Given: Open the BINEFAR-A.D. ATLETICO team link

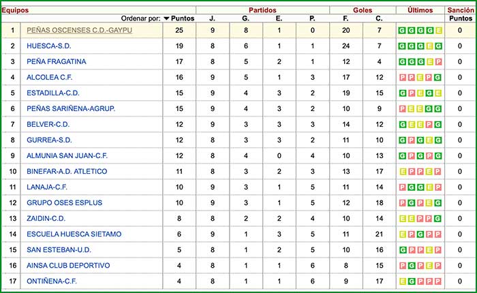Looking at the screenshot, I should [67, 171].
